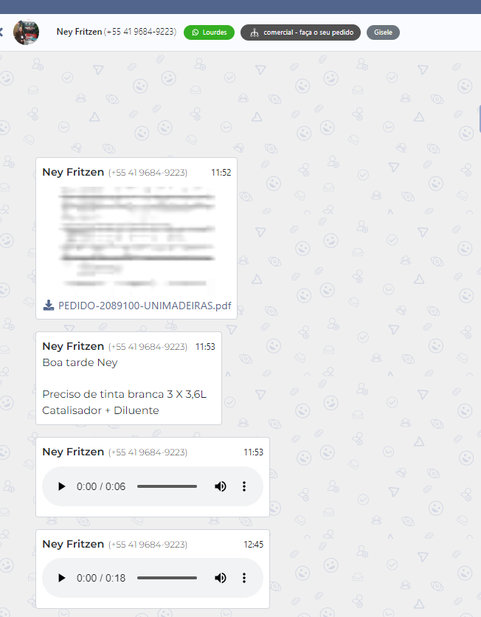Viewport: 481px width, 617px height.
Task: Click the chat scrollbar on the right edge
Action: pos(479,118)
